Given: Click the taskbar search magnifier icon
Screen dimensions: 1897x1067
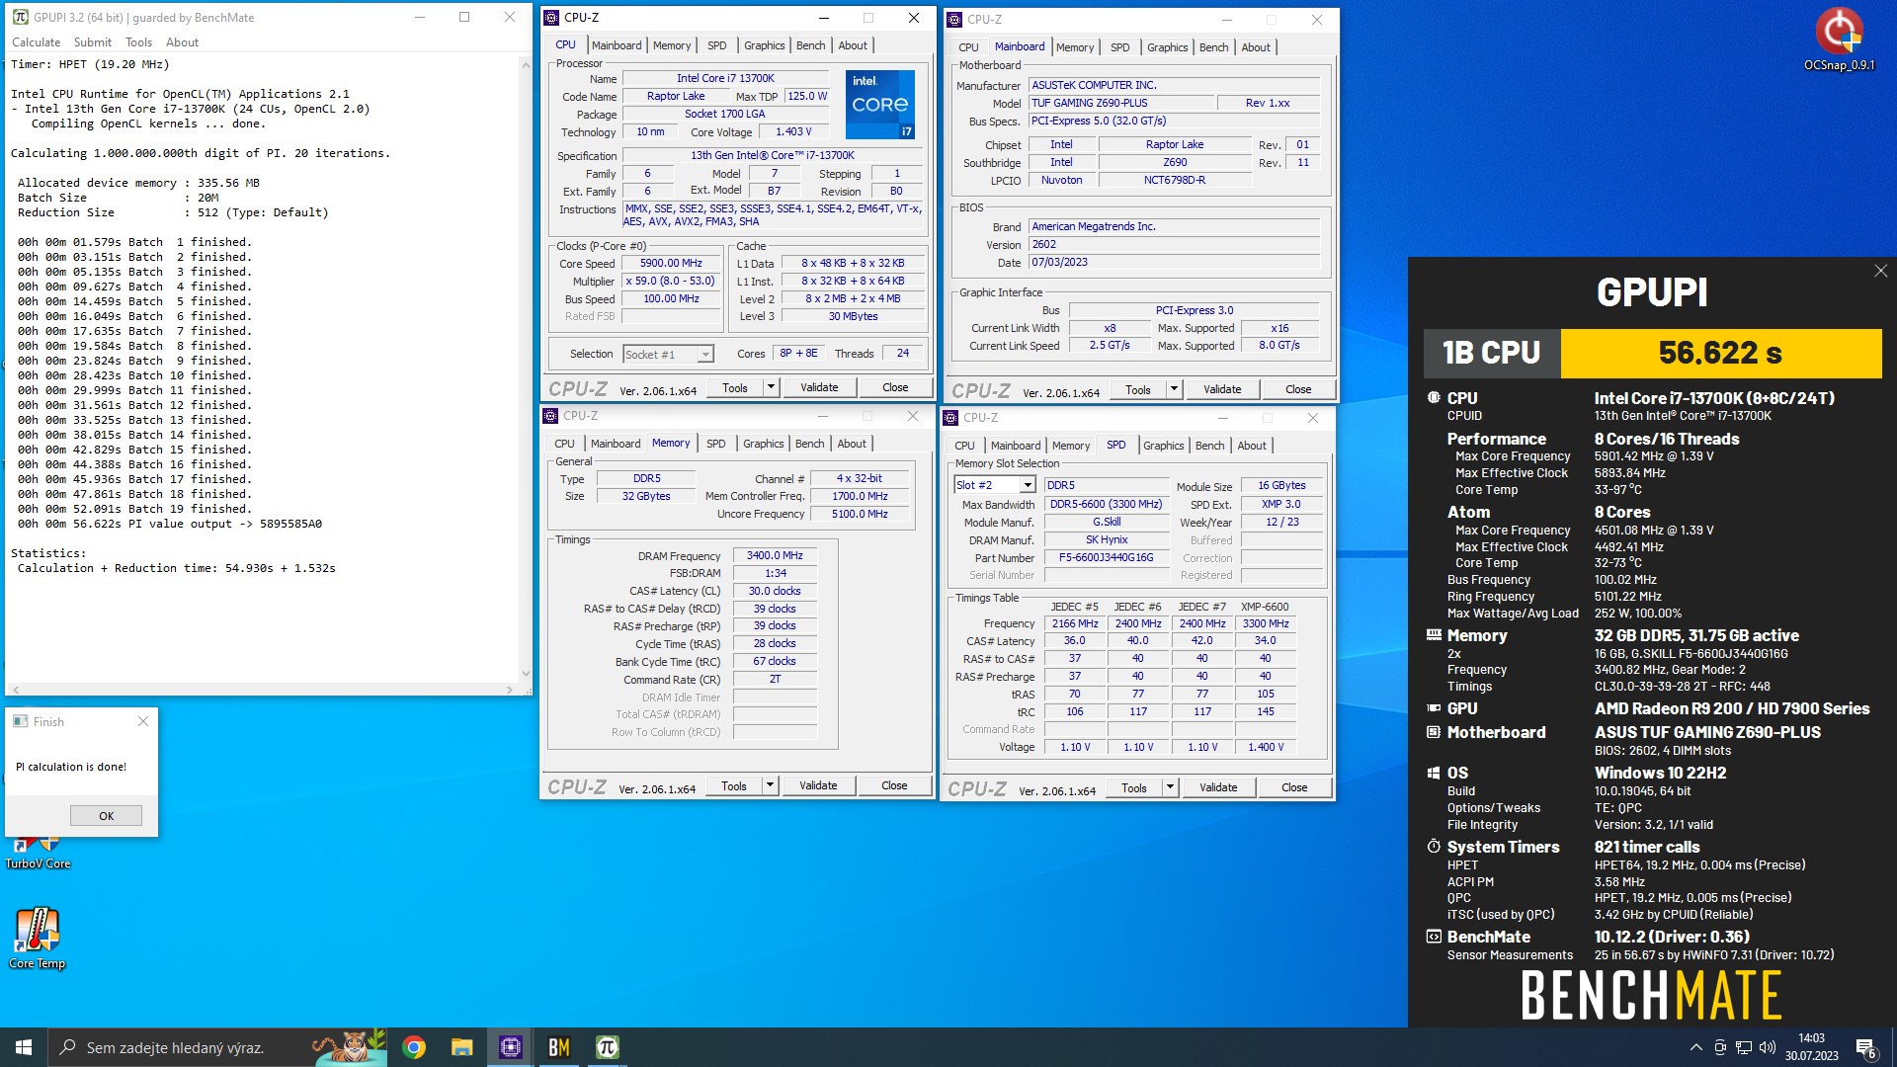Looking at the screenshot, I should pos(67,1047).
